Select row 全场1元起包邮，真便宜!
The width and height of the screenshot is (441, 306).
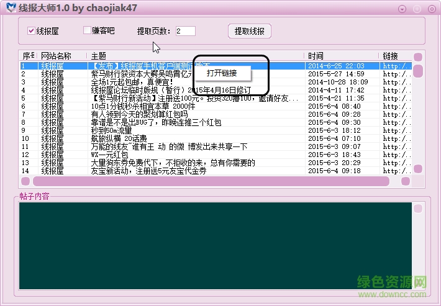[216, 82]
